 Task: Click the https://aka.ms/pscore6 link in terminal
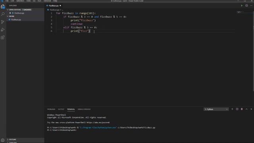(x=98, y=123)
